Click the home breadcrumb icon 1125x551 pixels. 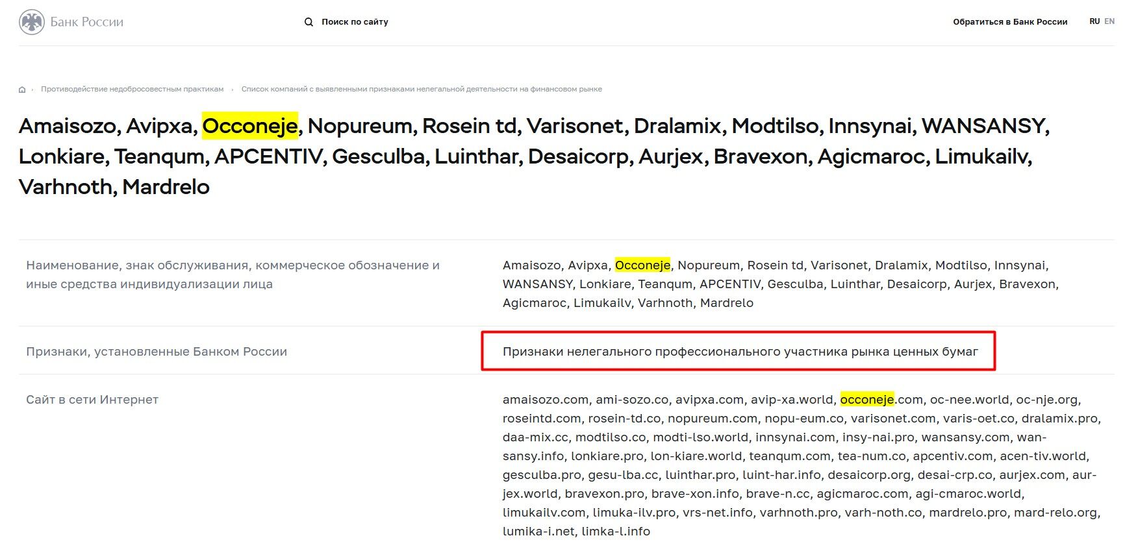22,90
